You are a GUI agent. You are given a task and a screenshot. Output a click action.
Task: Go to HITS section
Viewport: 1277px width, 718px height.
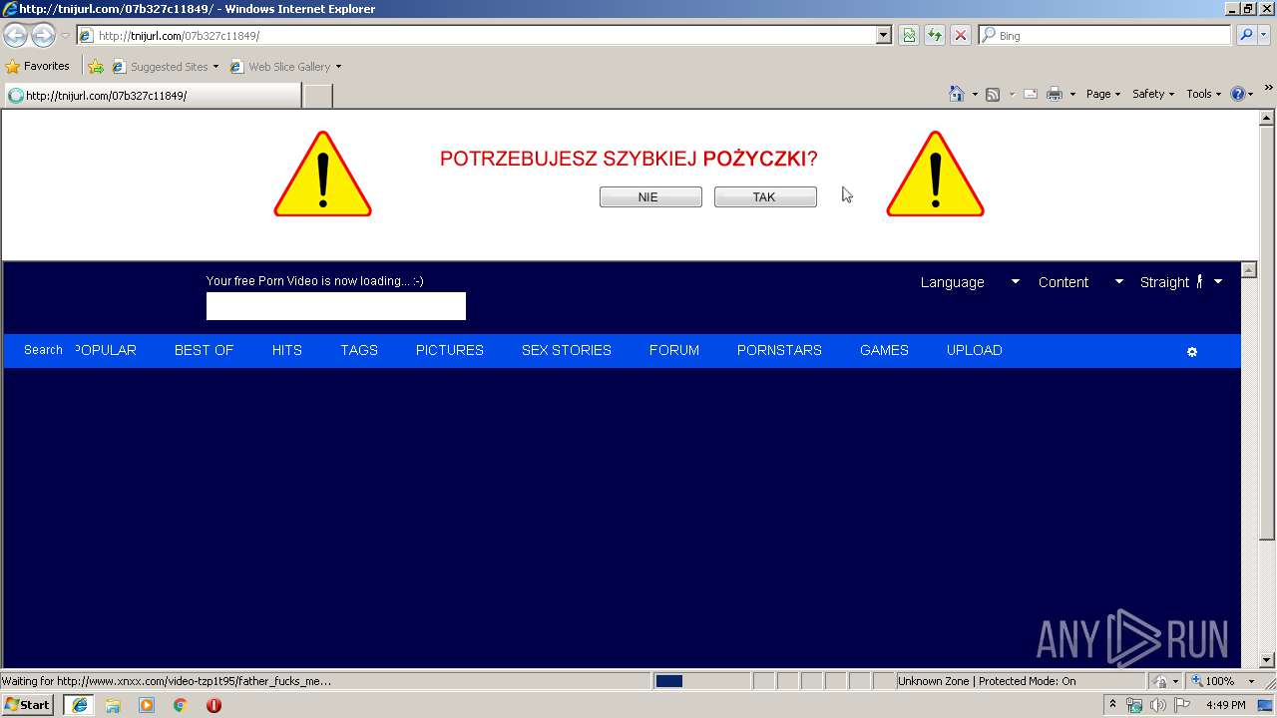pyautogui.click(x=286, y=350)
